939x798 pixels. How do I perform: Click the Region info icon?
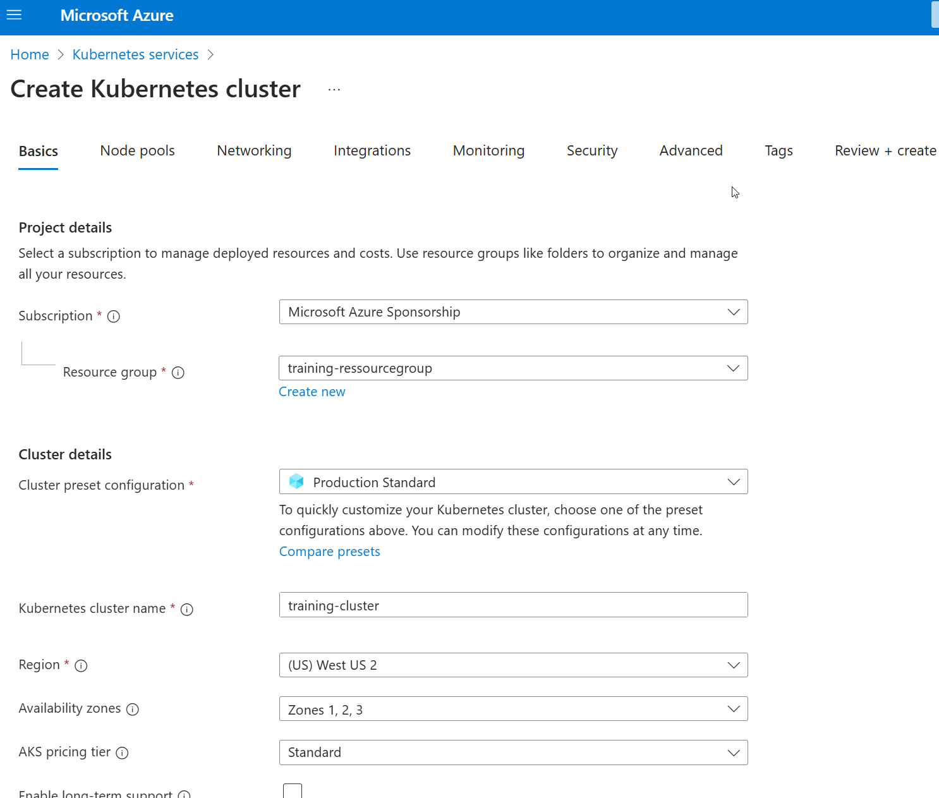[81, 666]
